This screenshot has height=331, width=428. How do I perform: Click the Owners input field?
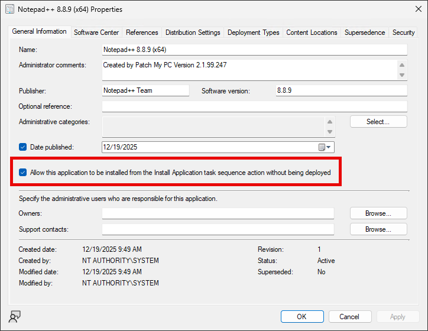218,213
